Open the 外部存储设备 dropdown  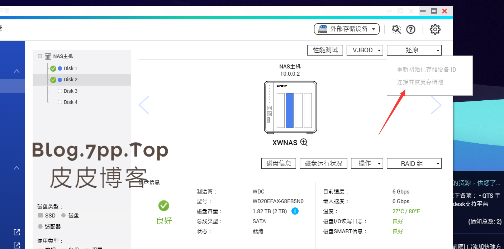(x=347, y=29)
